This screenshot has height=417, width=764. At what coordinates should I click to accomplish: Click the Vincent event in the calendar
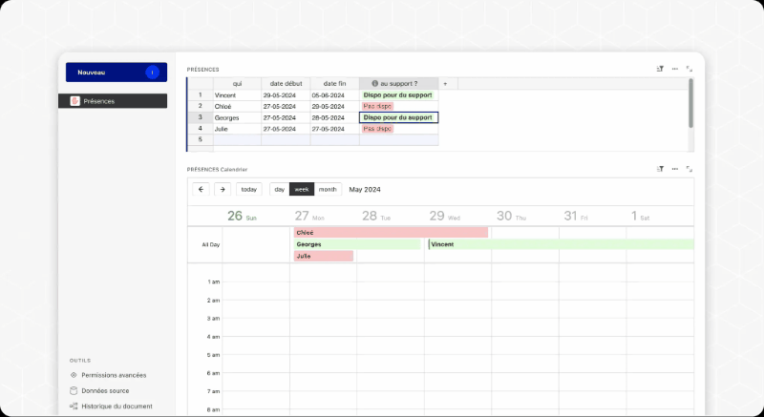561,244
